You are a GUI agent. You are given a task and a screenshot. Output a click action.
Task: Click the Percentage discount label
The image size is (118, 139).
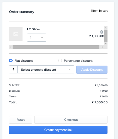78,61
